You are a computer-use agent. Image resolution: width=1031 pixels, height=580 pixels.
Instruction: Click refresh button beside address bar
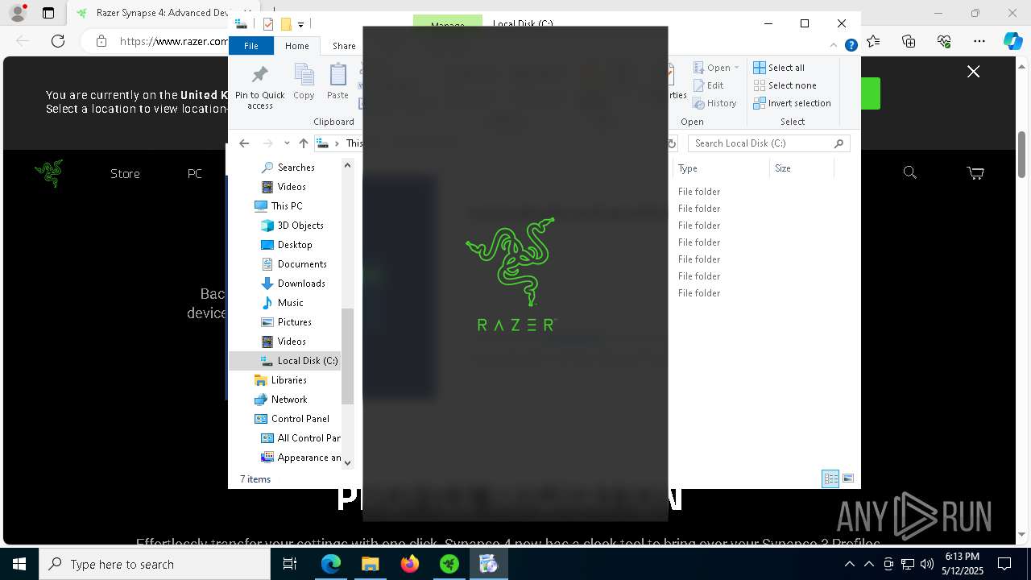click(x=672, y=143)
